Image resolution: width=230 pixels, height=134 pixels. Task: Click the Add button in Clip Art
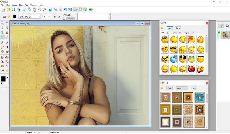point(170,28)
